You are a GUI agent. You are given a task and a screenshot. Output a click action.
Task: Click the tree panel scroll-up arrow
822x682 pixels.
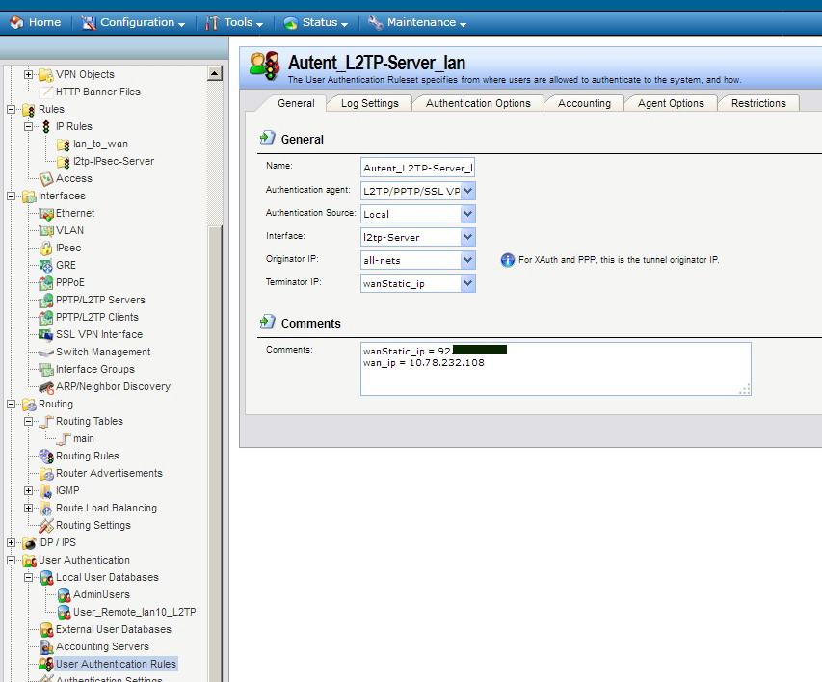click(214, 73)
